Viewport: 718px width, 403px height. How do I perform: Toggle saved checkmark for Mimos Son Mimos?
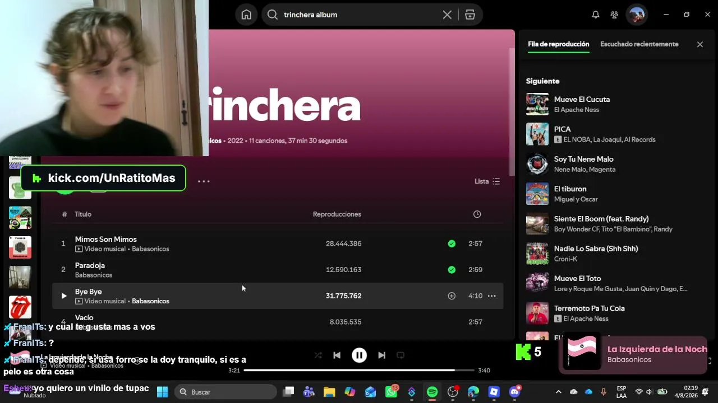click(452, 243)
